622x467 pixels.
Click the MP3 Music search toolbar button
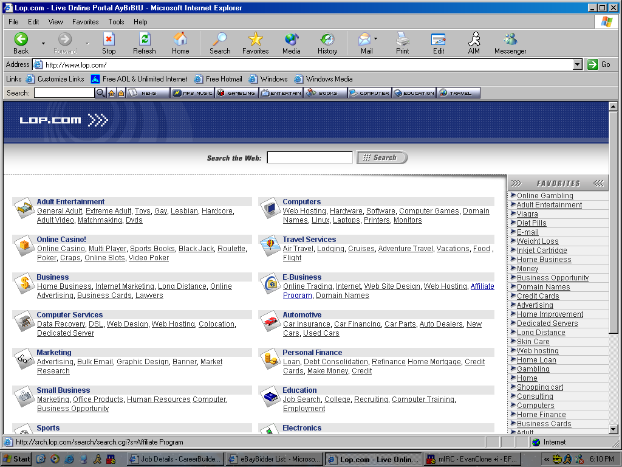[x=193, y=93]
